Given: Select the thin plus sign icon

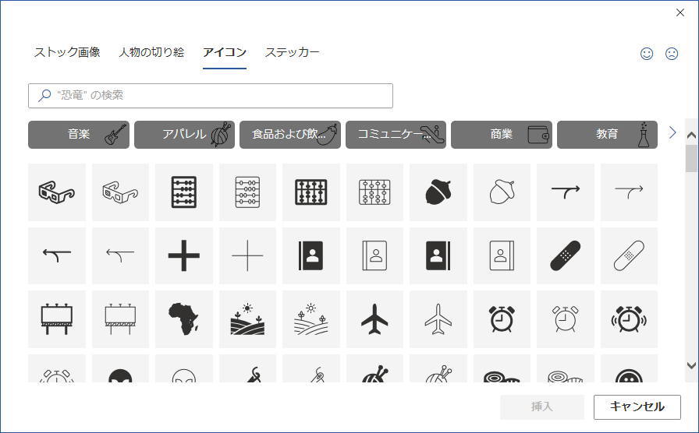Looking at the screenshot, I should tap(247, 255).
